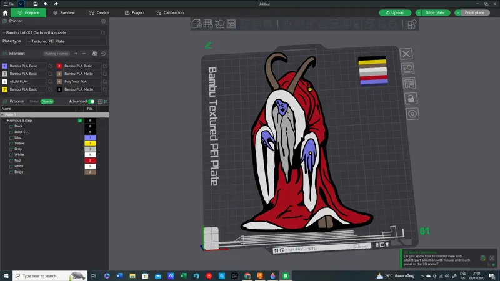Lock the plate with the padlock icon

pos(411,99)
